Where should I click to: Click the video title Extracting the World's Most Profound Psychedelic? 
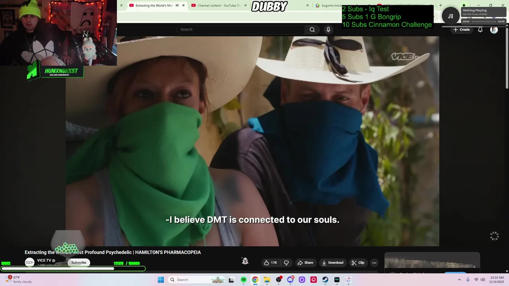113,252
